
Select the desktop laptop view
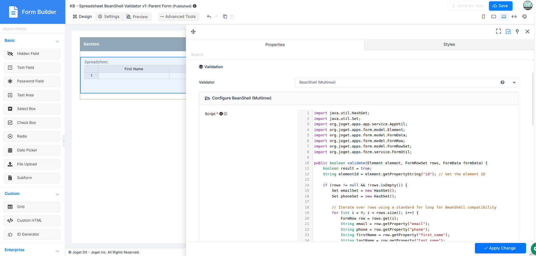[504, 16]
